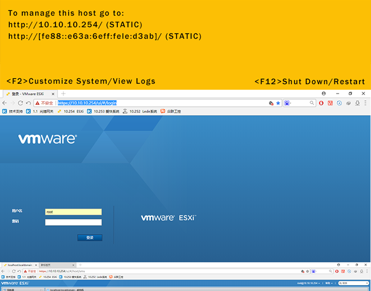Viewport: 371px width, 291px height.
Task: Select the 登录 - VMware ESXi tab
Action: (30, 94)
